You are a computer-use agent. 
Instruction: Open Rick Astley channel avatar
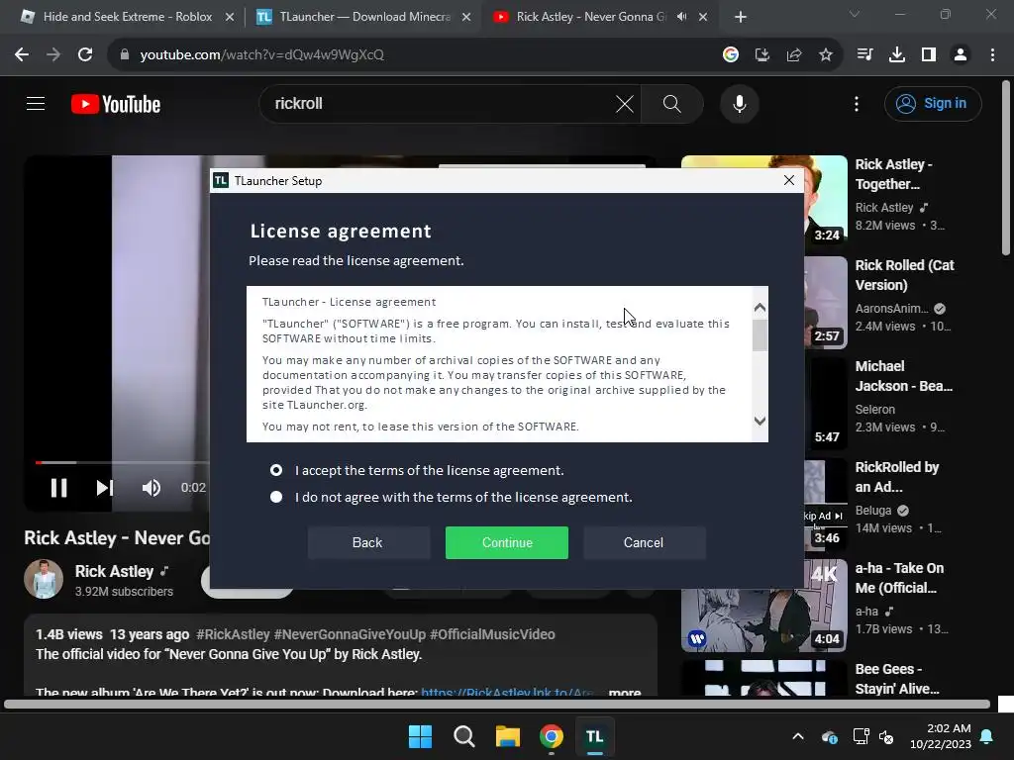click(x=44, y=578)
